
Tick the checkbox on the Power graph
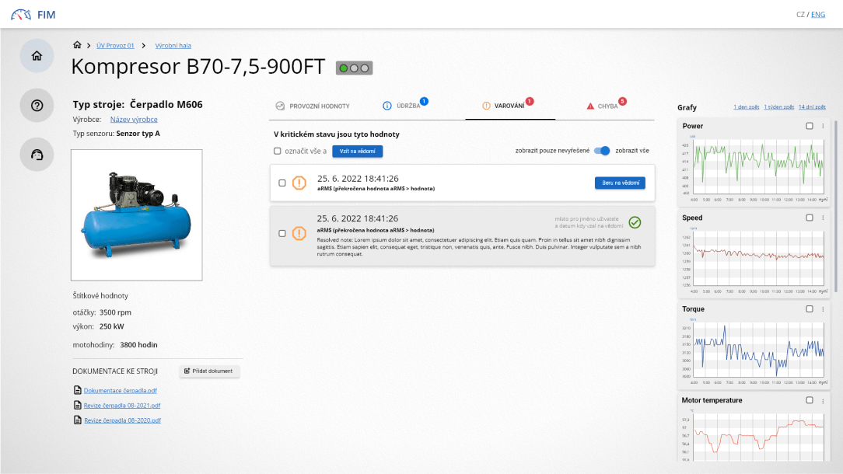coord(810,126)
